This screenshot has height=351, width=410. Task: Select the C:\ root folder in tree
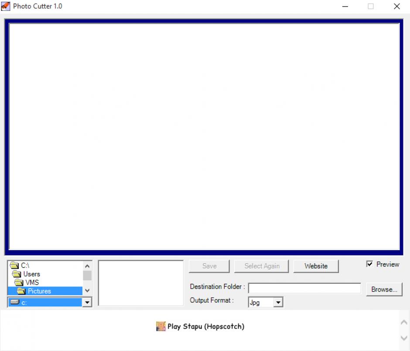click(25, 265)
